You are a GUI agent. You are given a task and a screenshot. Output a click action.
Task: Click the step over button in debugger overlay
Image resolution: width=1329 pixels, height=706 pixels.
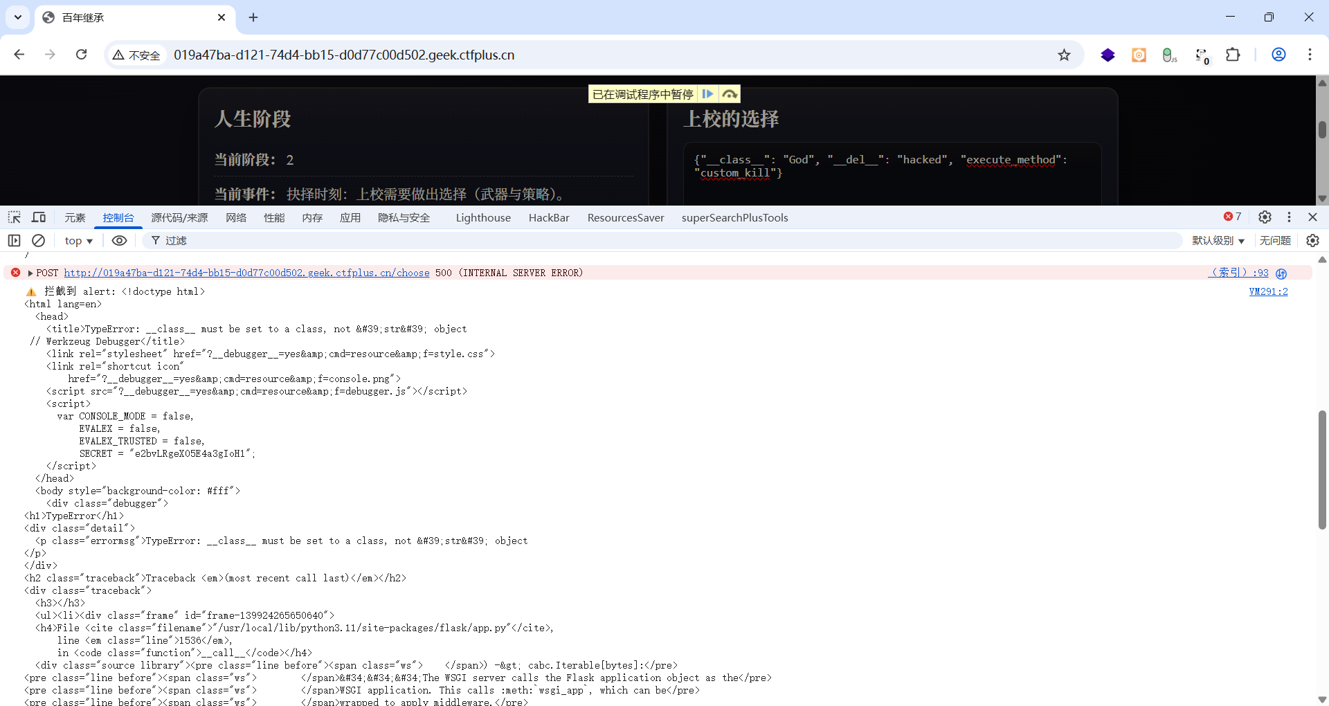click(x=730, y=94)
